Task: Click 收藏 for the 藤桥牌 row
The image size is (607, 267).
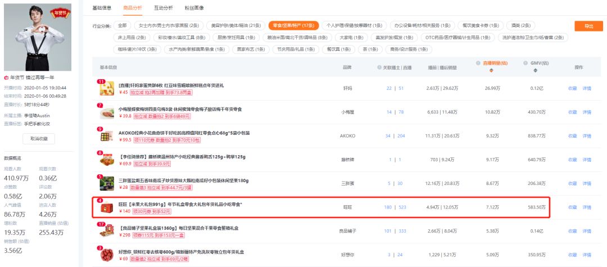Action: coord(572,160)
